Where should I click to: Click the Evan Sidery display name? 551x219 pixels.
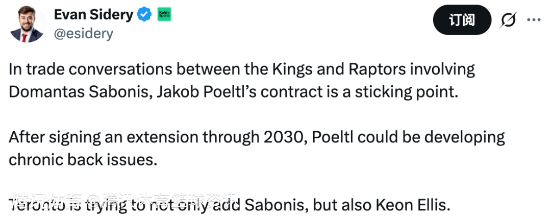point(93,15)
